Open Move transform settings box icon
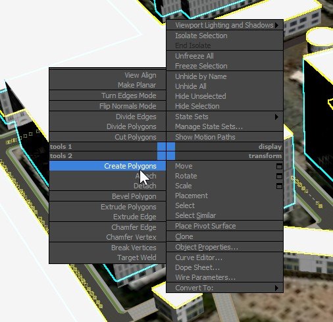The width and height of the screenshot is (333, 322). tap(279, 167)
